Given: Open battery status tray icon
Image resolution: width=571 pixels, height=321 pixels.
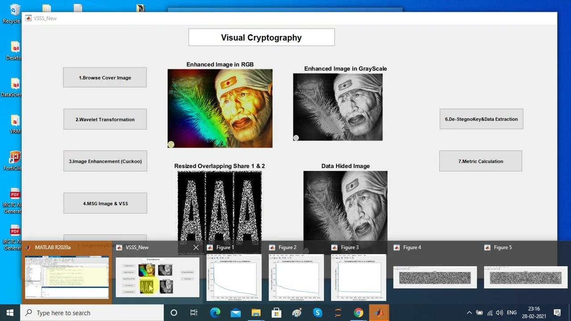Looking at the screenshot, I should 480,313.
